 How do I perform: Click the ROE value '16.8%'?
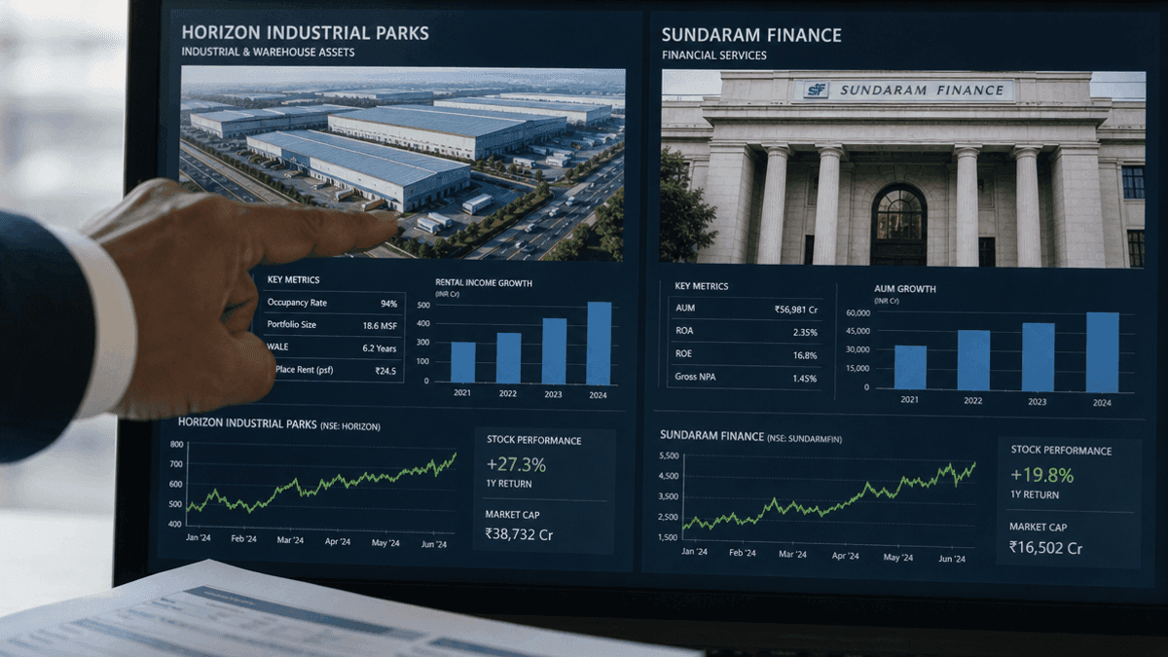point(805,355)
